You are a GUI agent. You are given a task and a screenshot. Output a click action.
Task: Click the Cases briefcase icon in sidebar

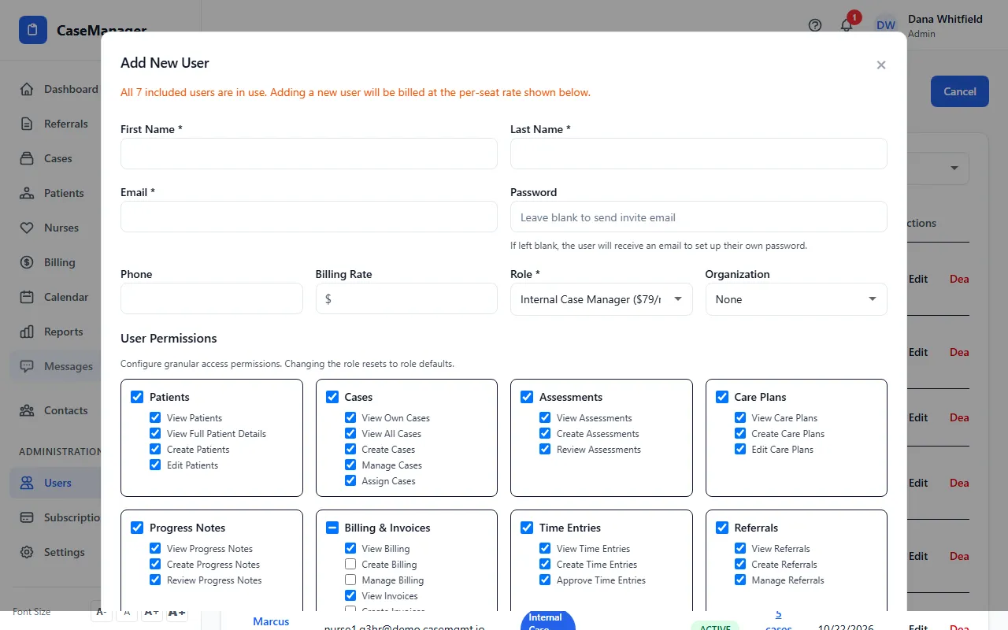[27, 158]
